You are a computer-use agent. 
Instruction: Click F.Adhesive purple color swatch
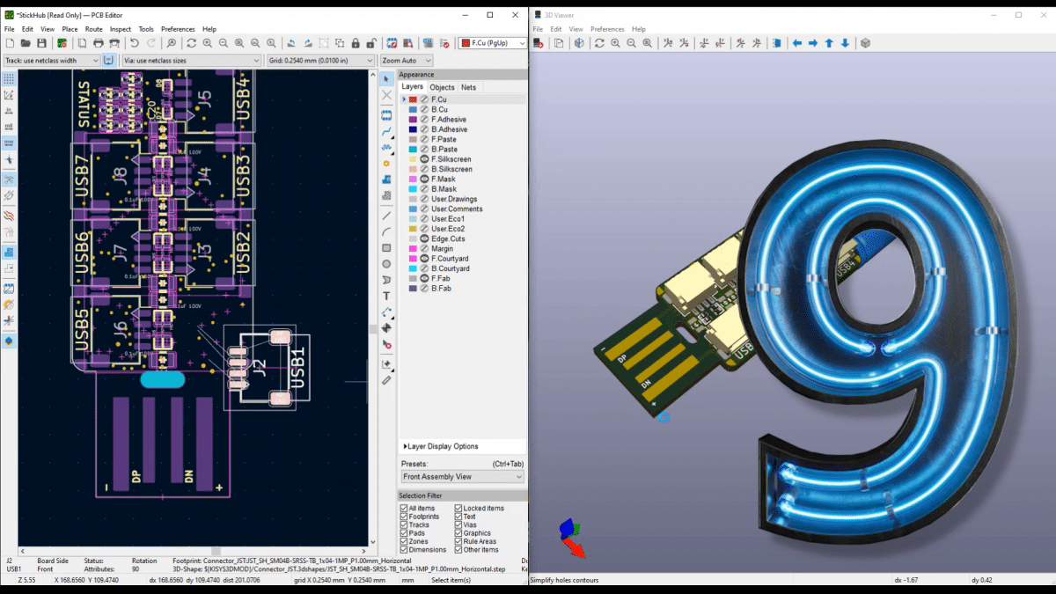coord(414,120)
